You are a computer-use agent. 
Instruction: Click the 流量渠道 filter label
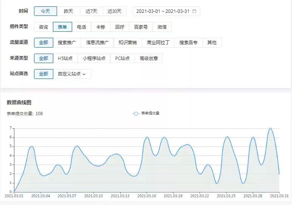click(19, 42)
